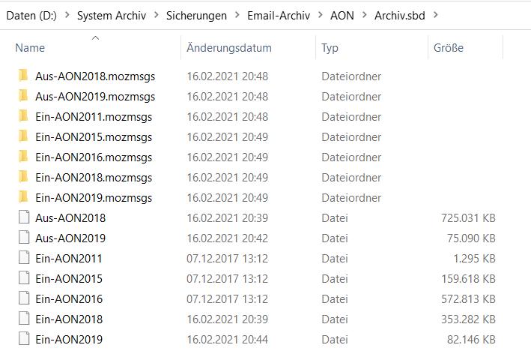Select the Ein-AON2019 file icon
The height and width of the screenshot is (363, 531).
(x=23, y=339)
